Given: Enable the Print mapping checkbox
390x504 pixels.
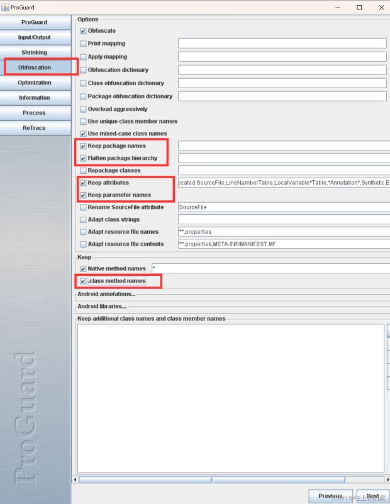Looking at the screenshot, I should 83,43.
